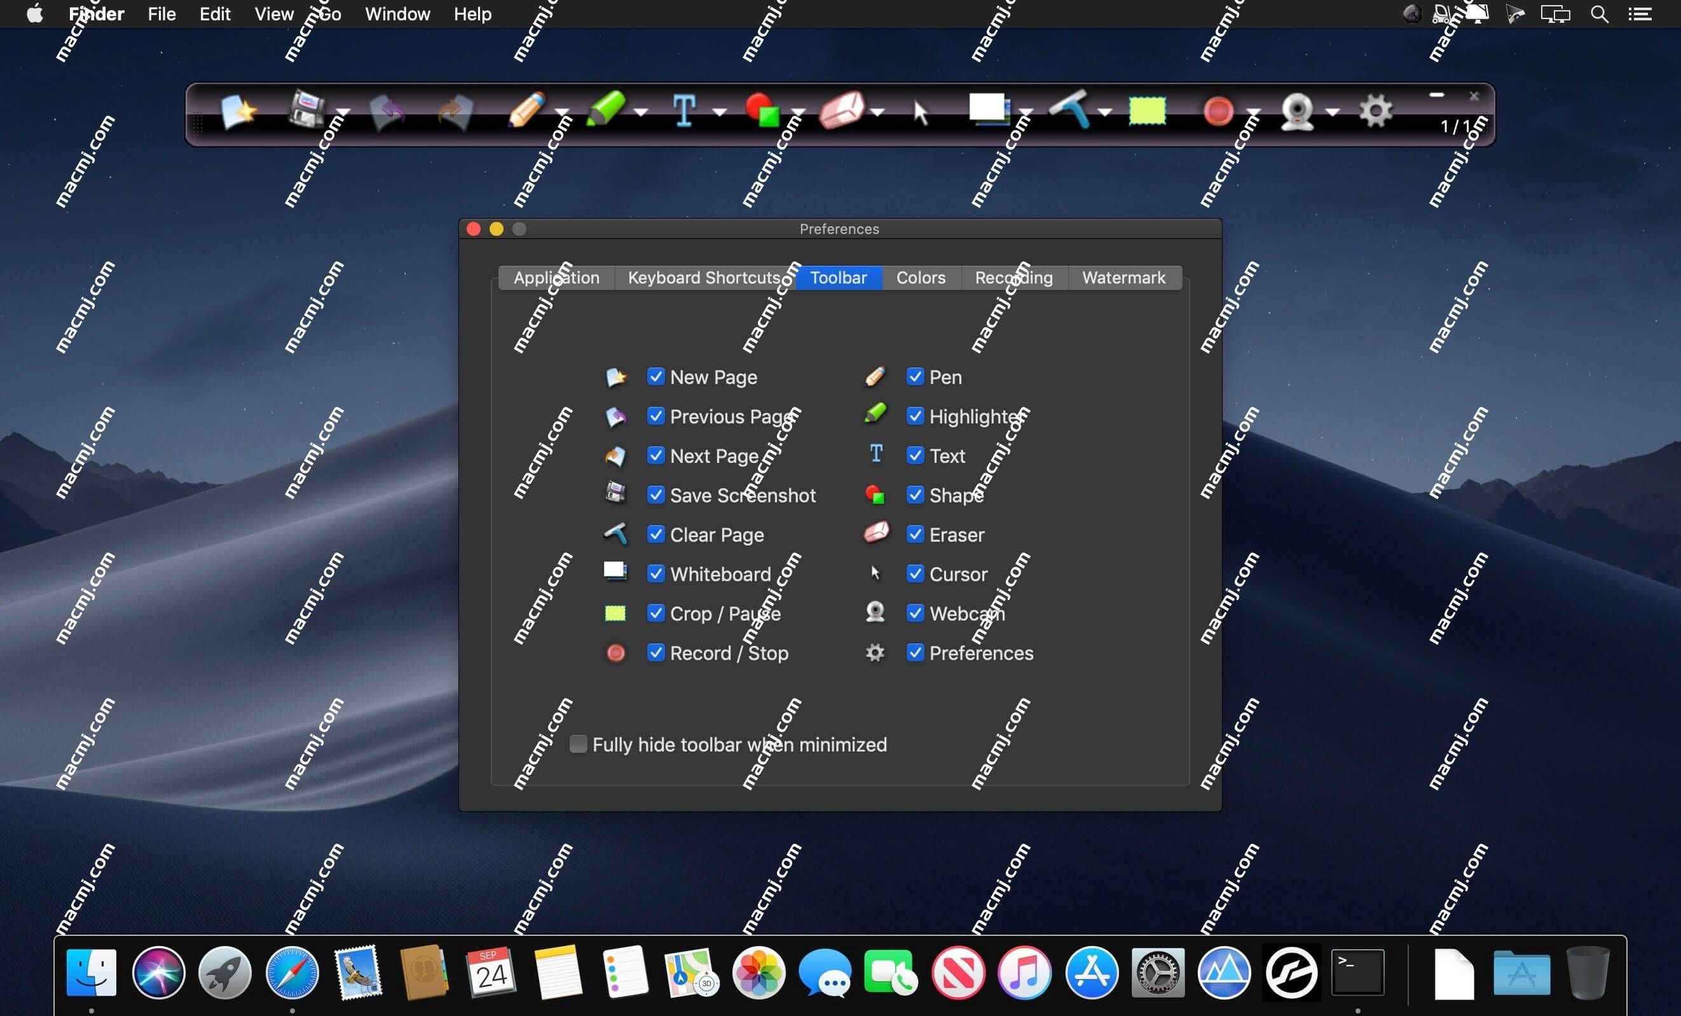Click the System Preferences icon in dock
The height and width of the screenshot is (1016, 1681).
[1156, 973]
